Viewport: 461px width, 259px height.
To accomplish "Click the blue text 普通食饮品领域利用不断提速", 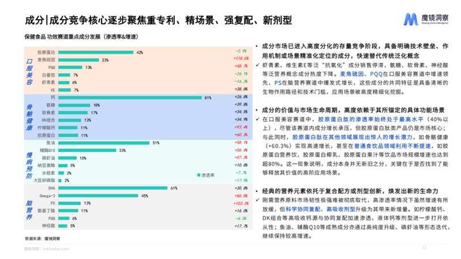I will tap(392, 146).
